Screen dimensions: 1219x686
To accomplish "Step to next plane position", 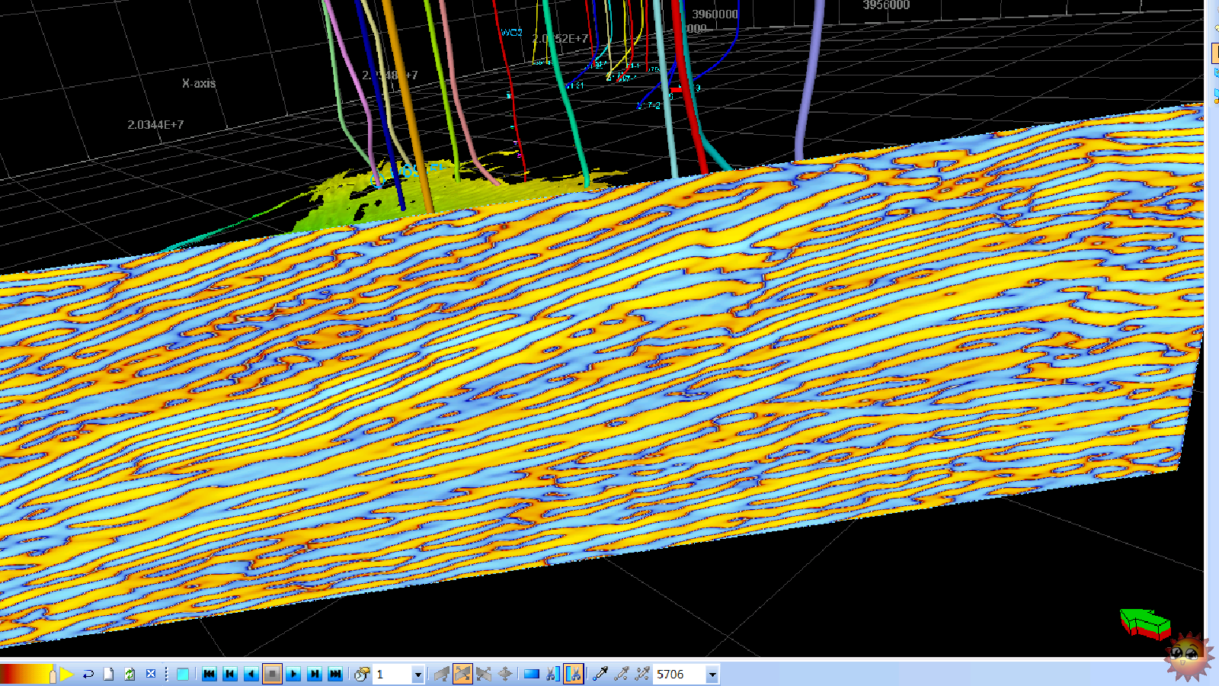I will [315, 674].
